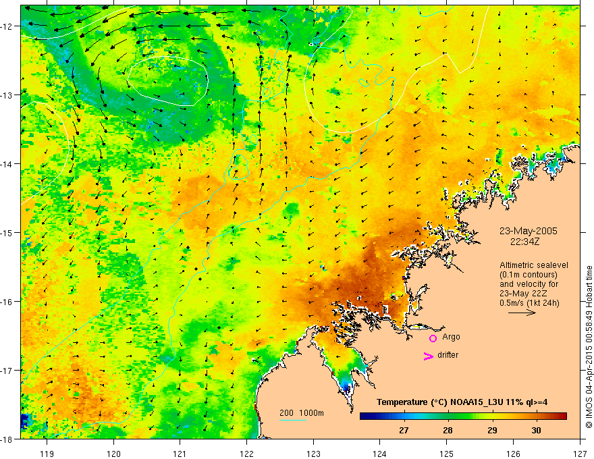Select the time text 22:34Z
This screenshot has height=459, width=594.
(x=524, y=242)
